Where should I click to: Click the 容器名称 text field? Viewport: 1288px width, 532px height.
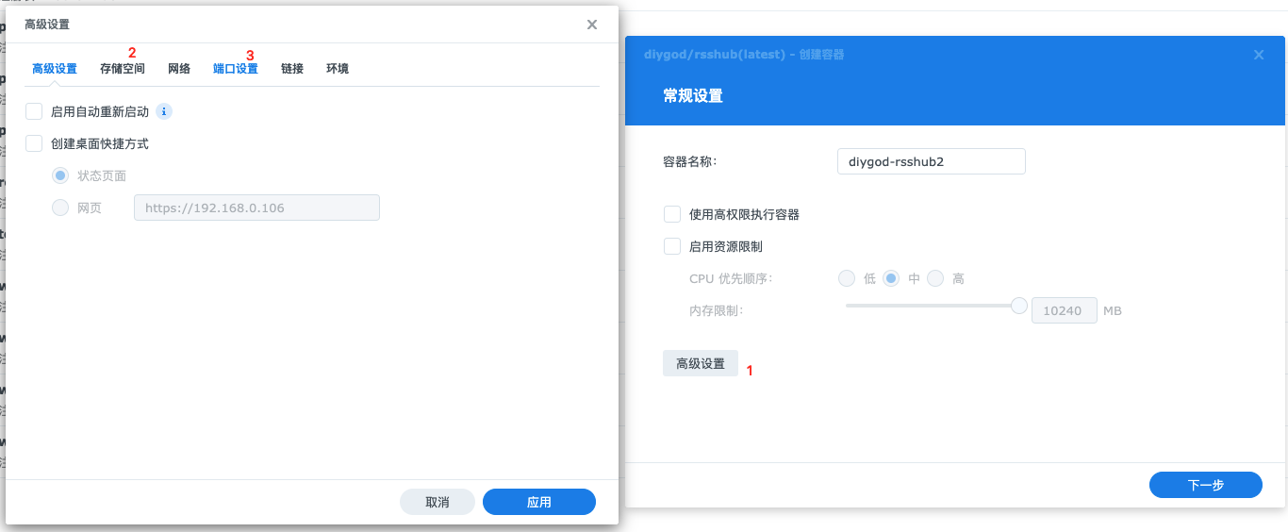[931, 161]
